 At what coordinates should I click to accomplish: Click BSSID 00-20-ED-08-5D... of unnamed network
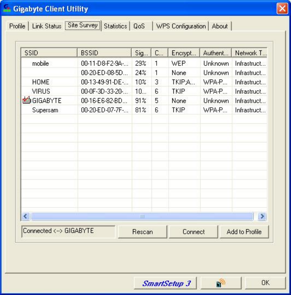[x=104, y=73]
